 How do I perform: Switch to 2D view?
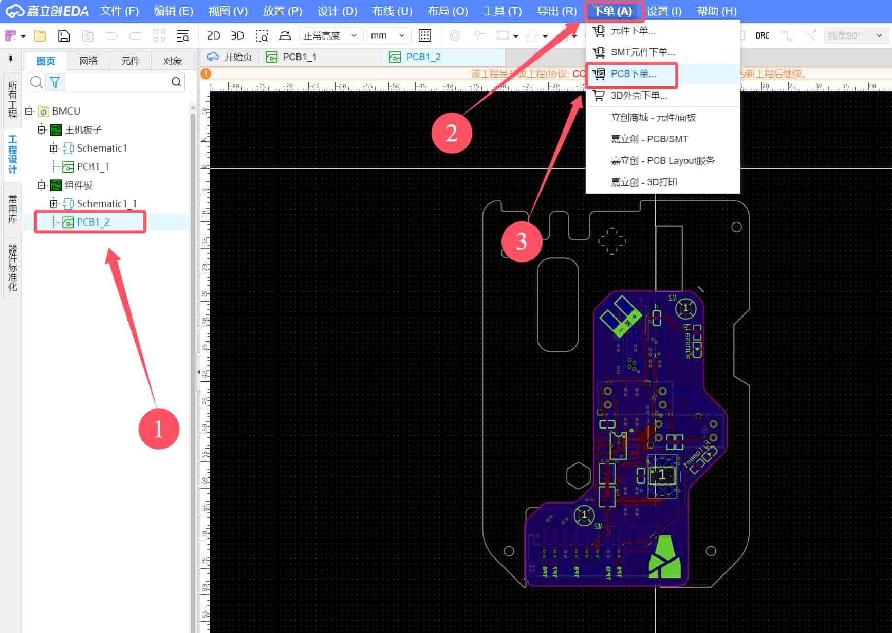pyautogui.click(x=213, y=36)
